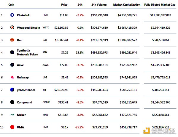Click the red UMA logo icon
The width and height of the screenshot is (178, 137).
(x=12, y=127)
